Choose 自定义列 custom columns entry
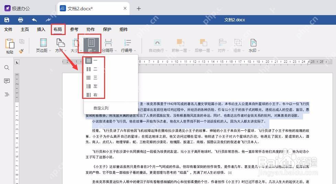The image size is (336, 184). tap(111, 108)
